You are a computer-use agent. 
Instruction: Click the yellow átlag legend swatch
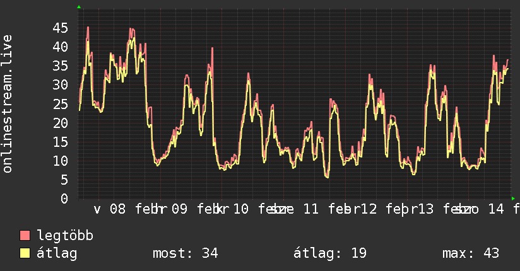[x=25, y=253]
